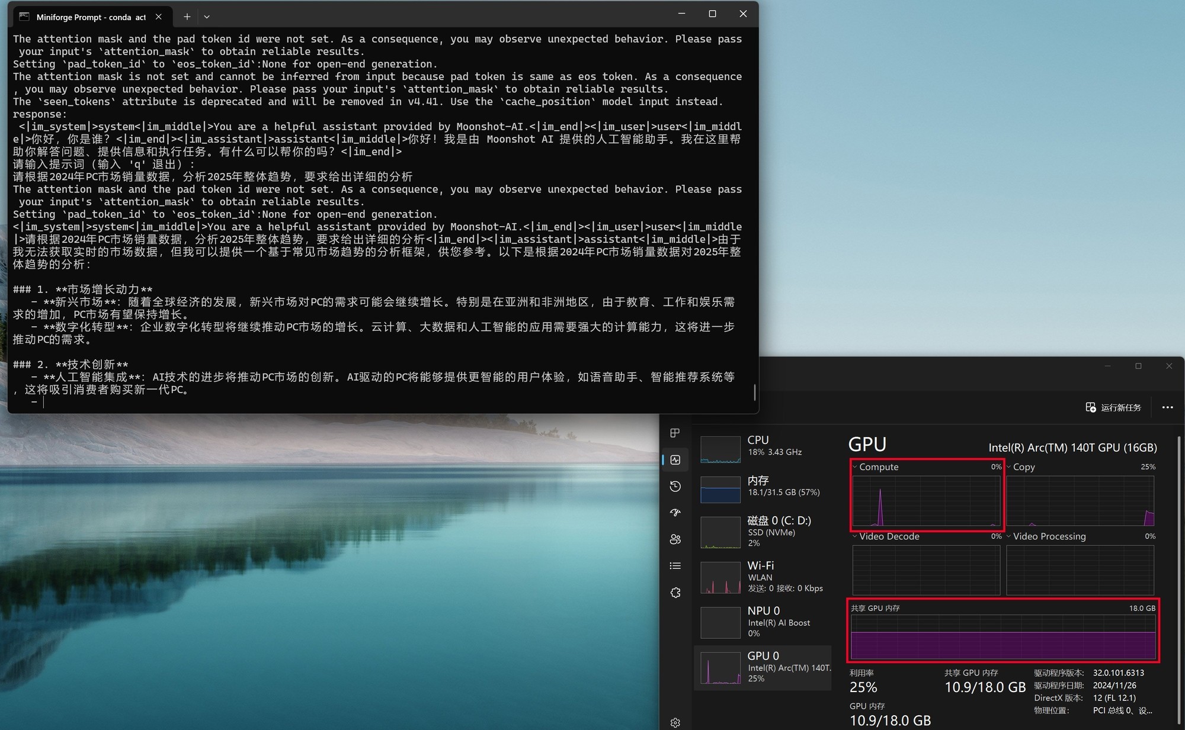The width and height of the screenshot is (1185, 730).
Task: Collapse the Video Processing section
Action: point(1009,536)
